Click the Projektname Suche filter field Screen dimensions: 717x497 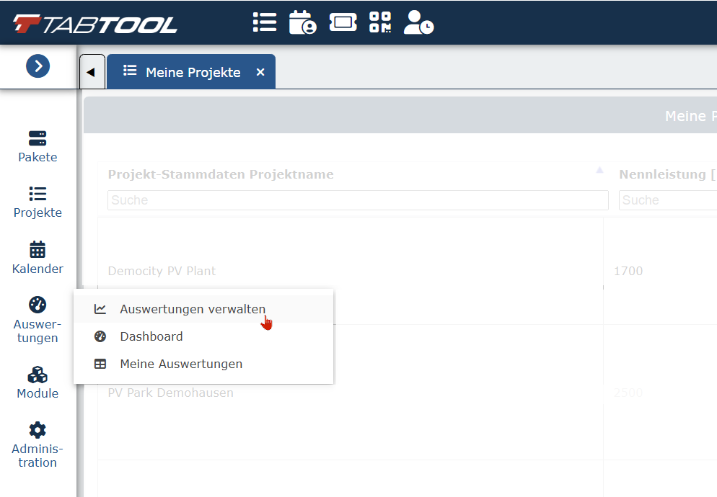pyautogui.click(x=358, y=200)
